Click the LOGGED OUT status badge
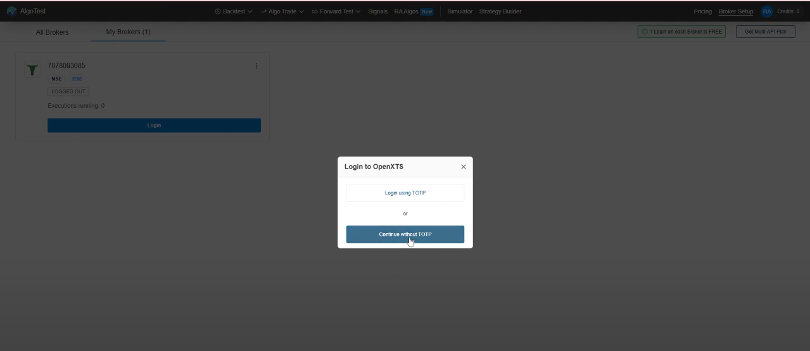The image size is (810, 351). (68, 91)
